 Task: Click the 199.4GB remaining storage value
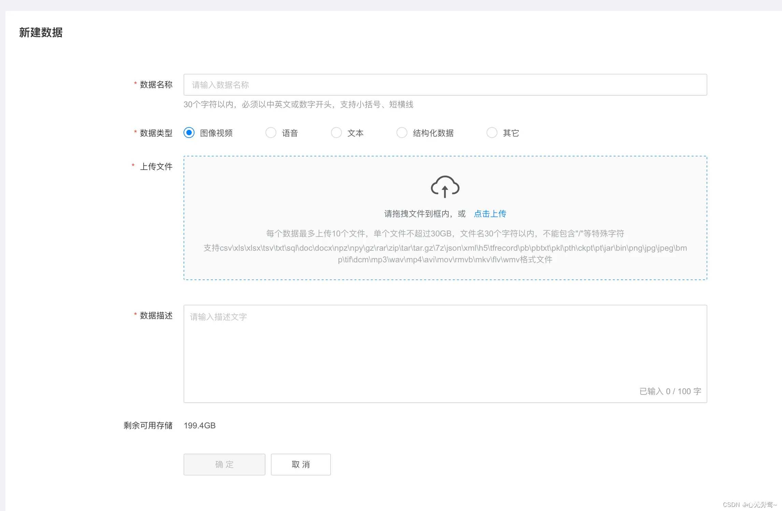point(200,426)
